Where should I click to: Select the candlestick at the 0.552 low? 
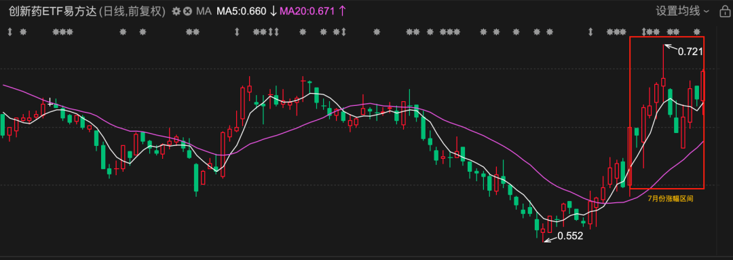543,232
